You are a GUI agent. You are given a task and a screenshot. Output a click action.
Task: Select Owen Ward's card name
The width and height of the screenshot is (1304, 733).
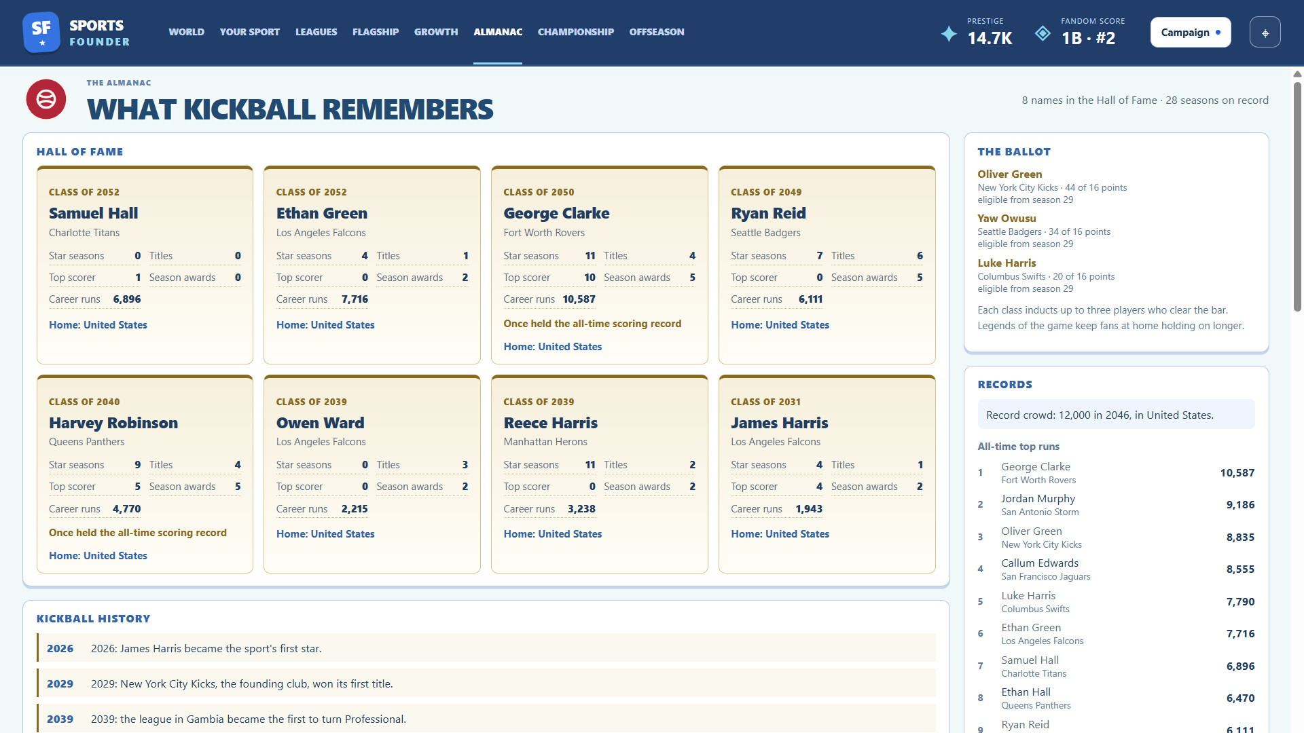point(320,423)
